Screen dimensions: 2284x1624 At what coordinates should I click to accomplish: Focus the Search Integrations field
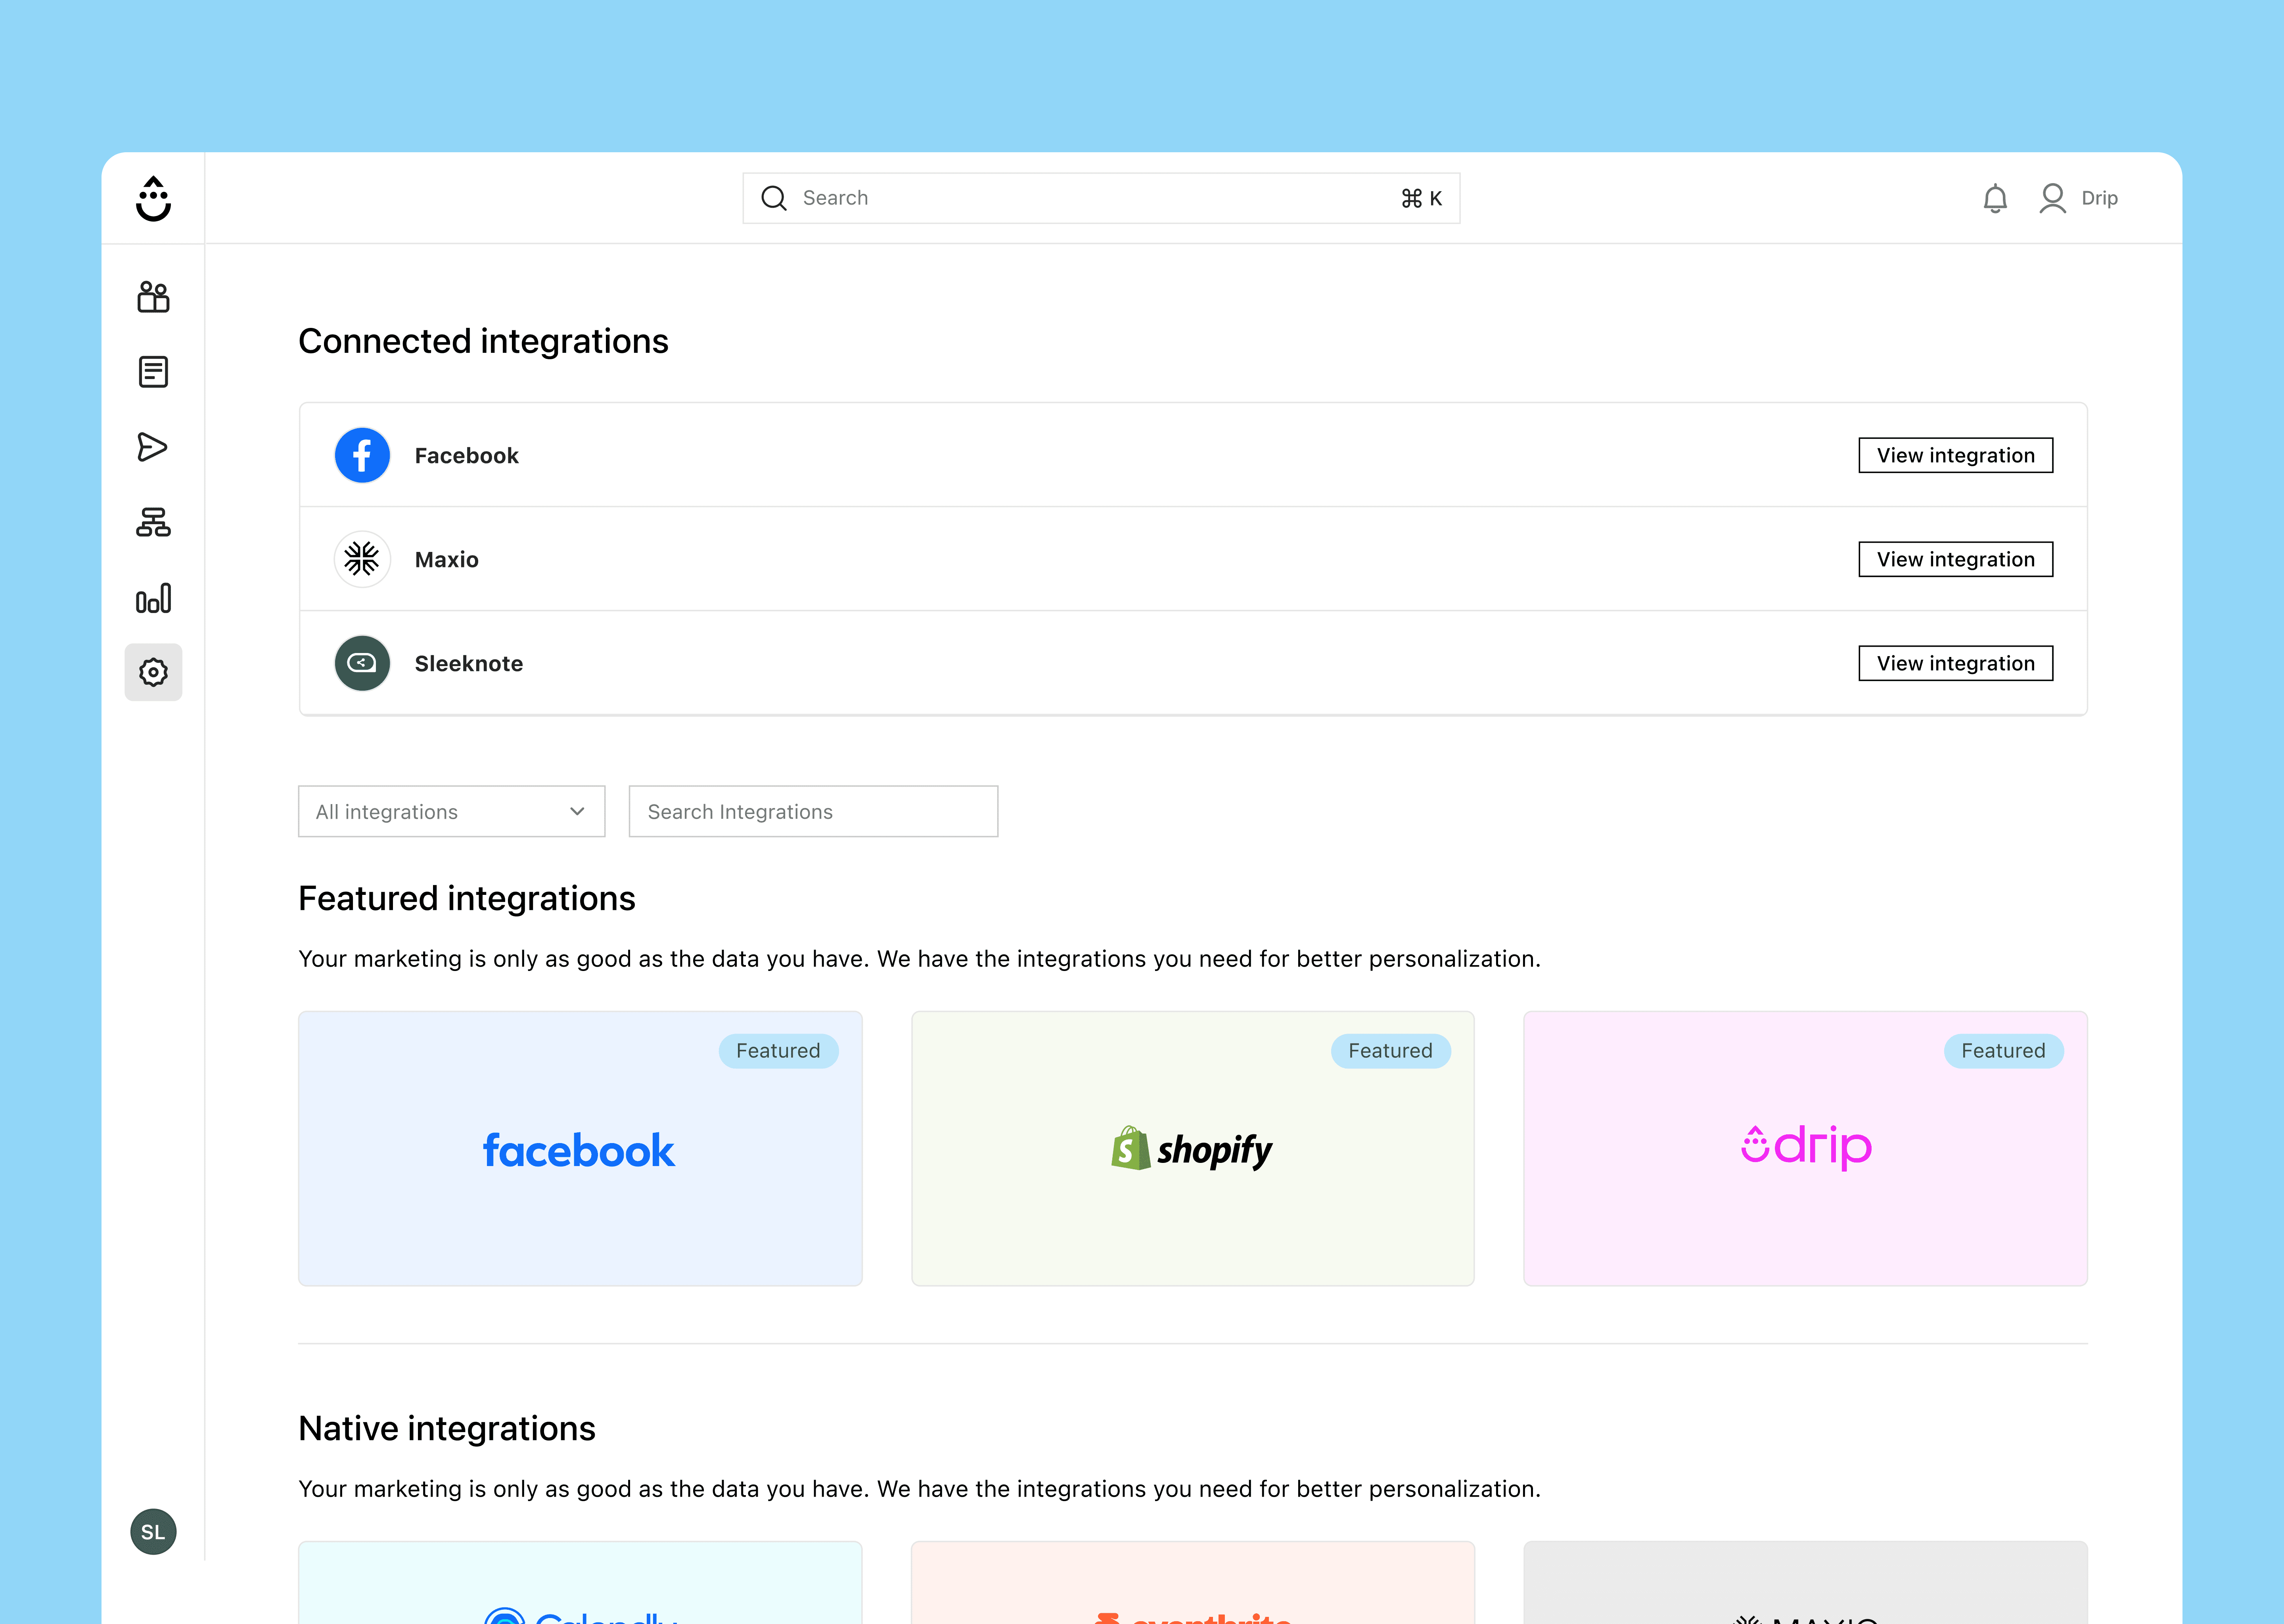[x=812, y=811]
